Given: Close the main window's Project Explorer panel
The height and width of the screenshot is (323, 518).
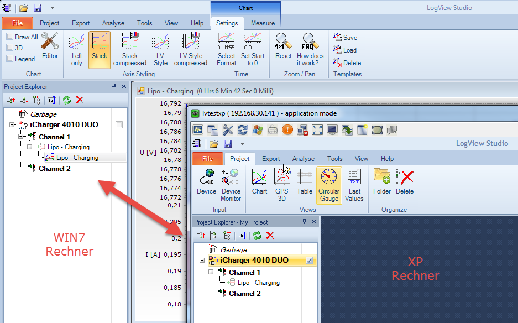Looking at the screenshot, I should pos(124,86).
